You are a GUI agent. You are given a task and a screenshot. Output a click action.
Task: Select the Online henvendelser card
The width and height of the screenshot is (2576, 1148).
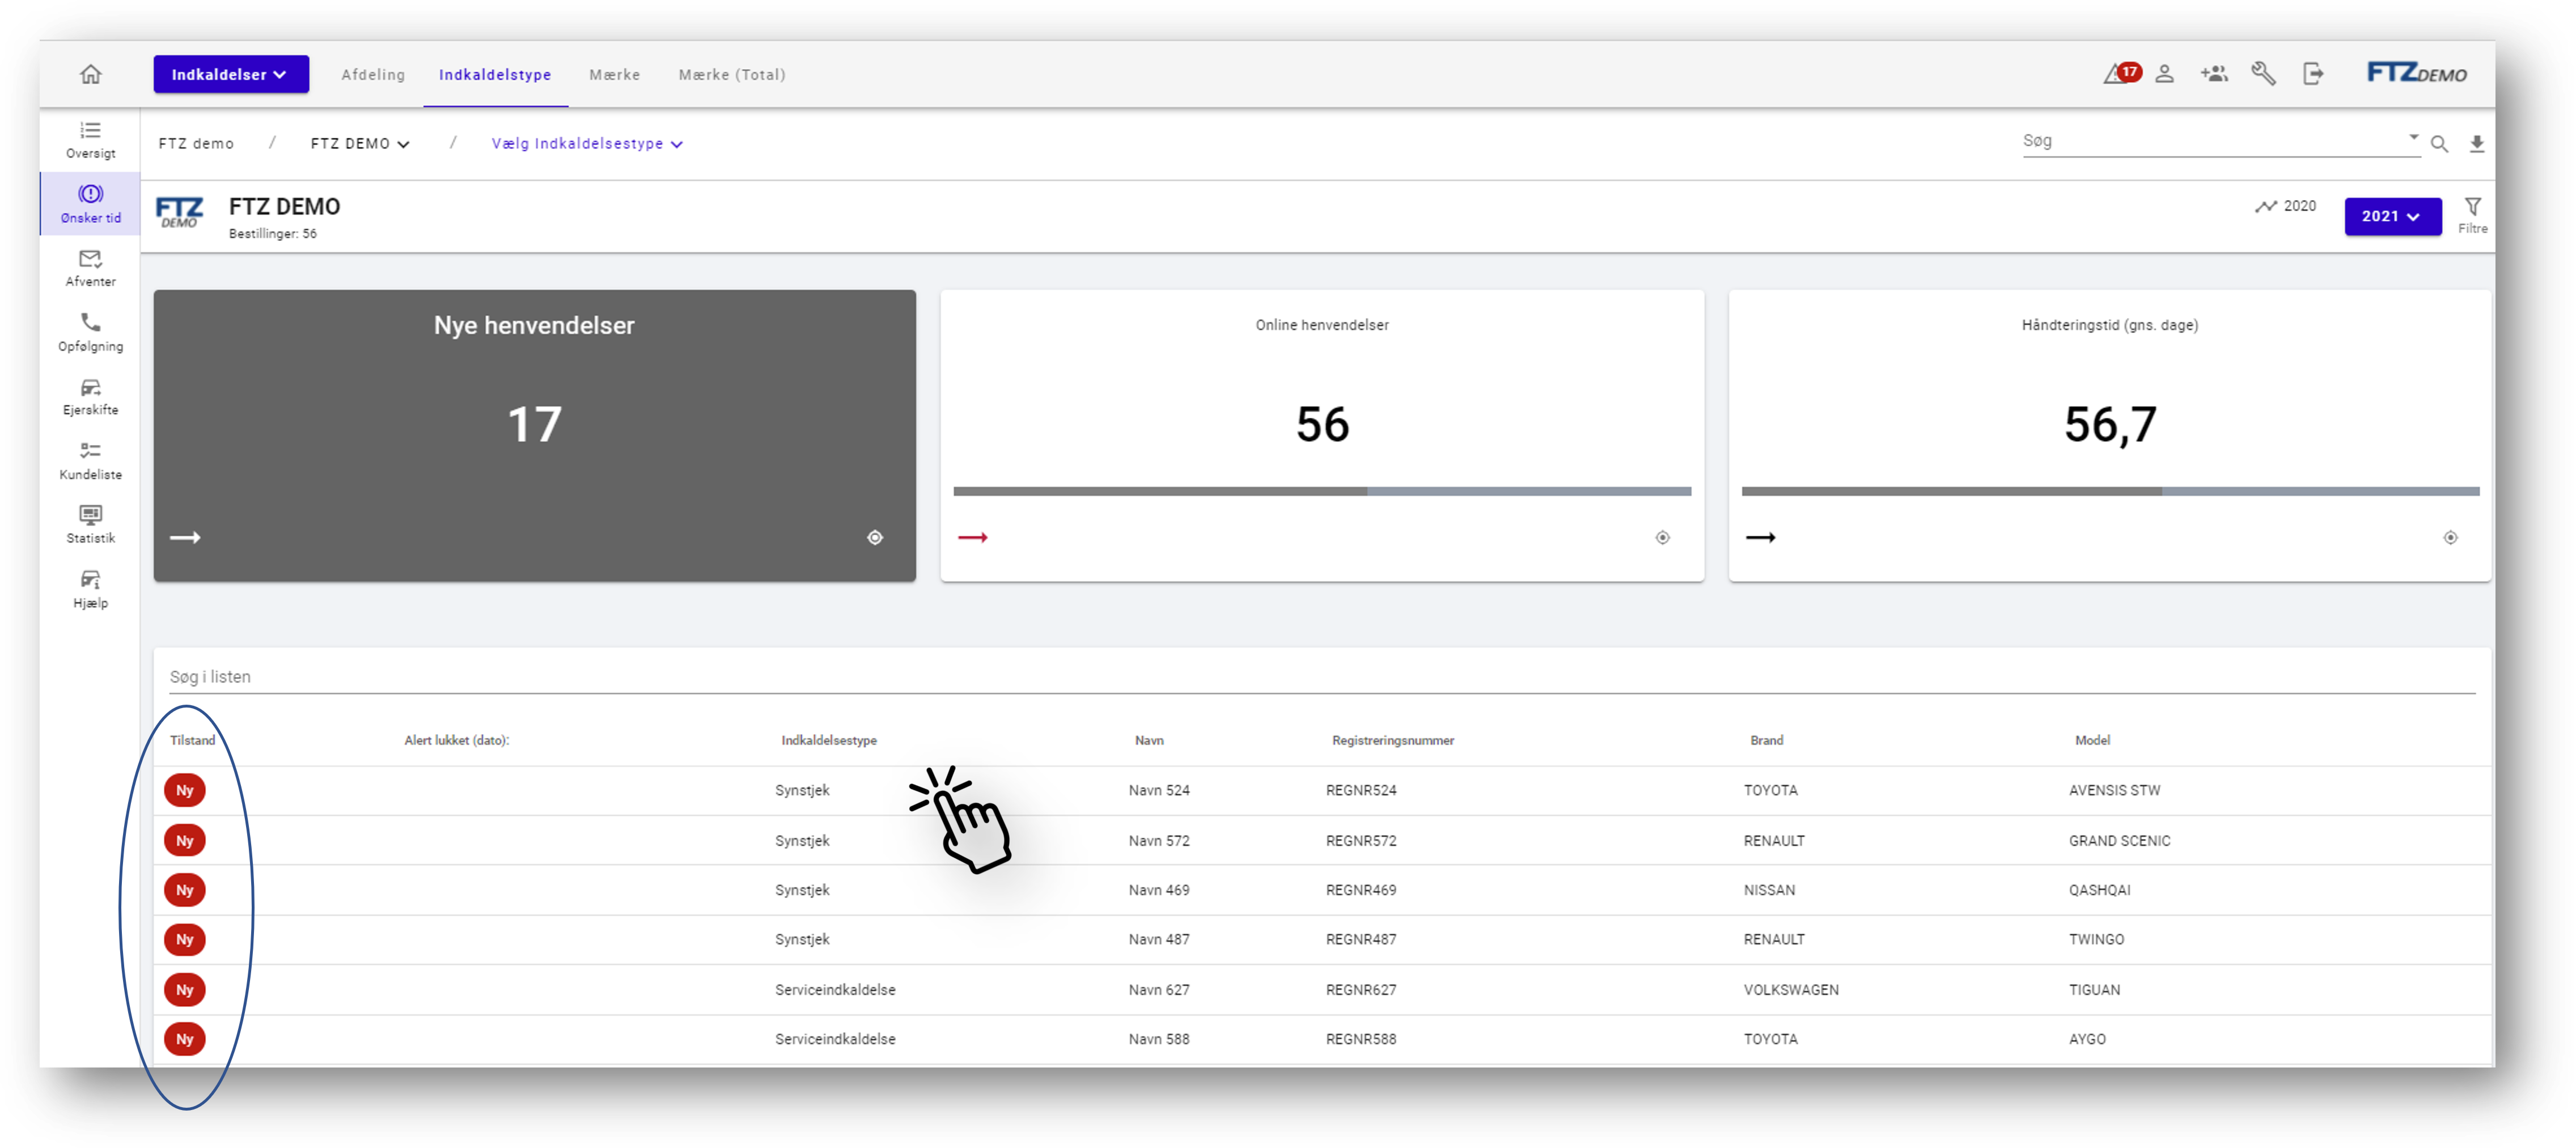tap(1322, 436)
